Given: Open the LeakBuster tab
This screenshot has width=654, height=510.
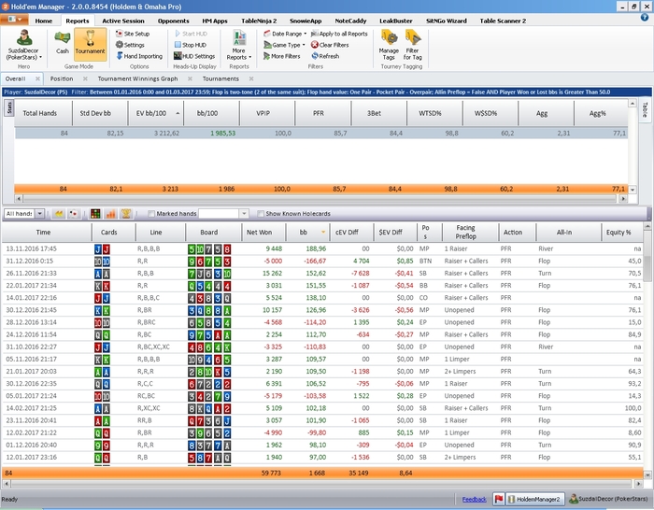Looking at the screenshot, I should [396, 21].
